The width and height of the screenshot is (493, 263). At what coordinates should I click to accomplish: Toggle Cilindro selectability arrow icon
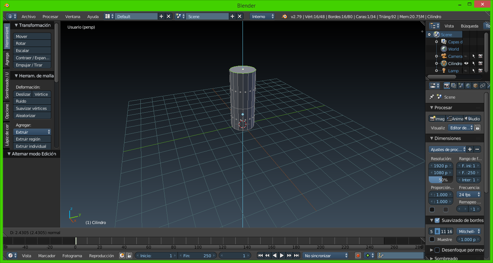(474, 64)
